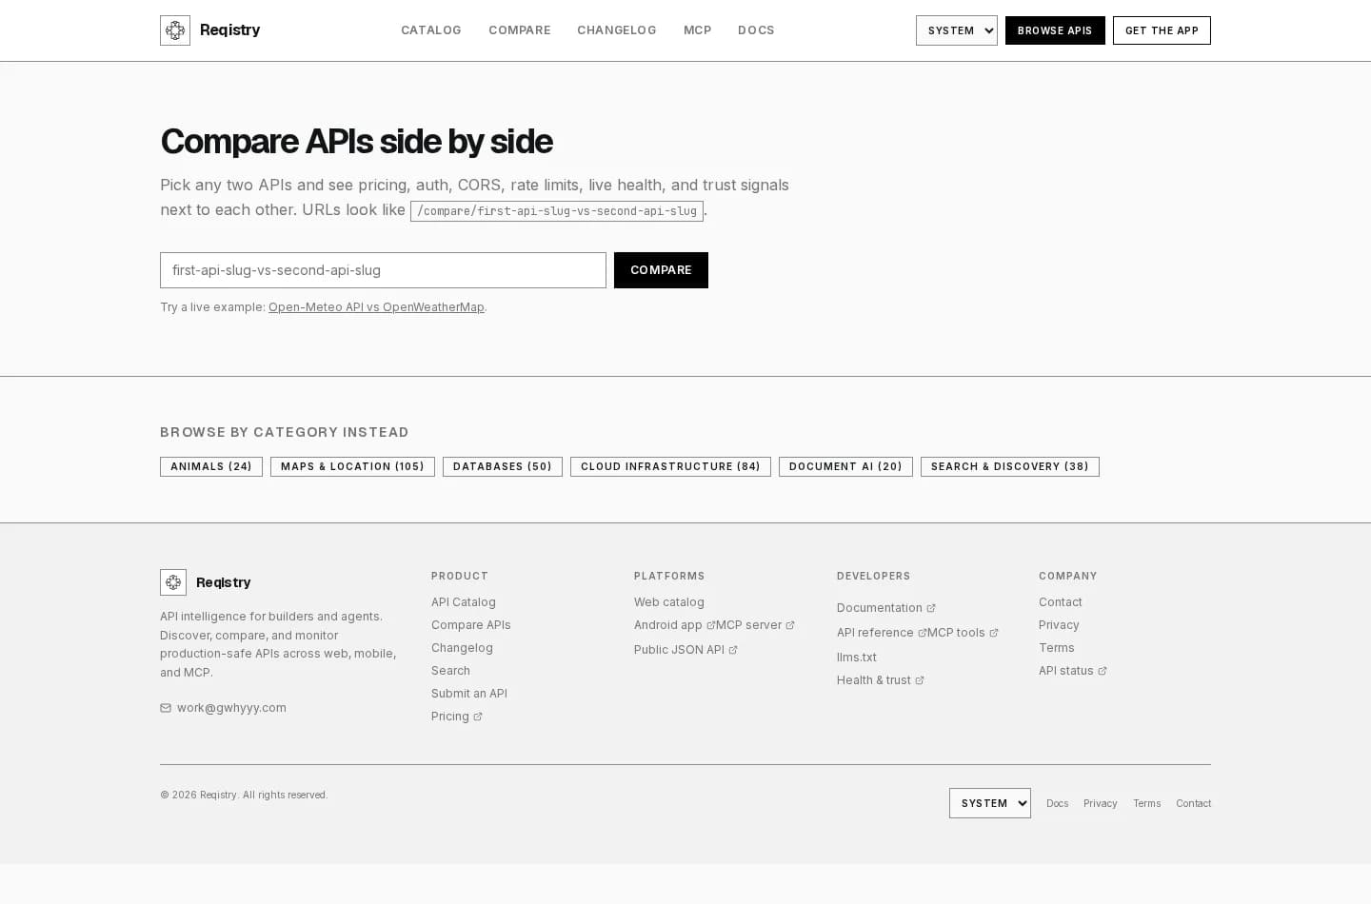Open the header SYSTEM theme dropdown
The width and height of the screenshot is (1371, 904).
tap(957, 30)
